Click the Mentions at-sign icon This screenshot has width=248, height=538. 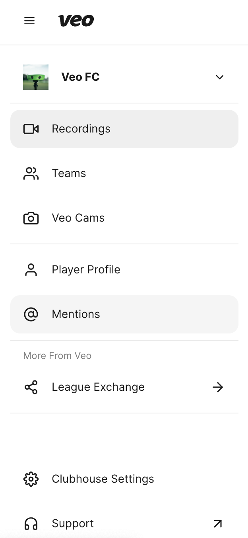click(x=31, y=314)
